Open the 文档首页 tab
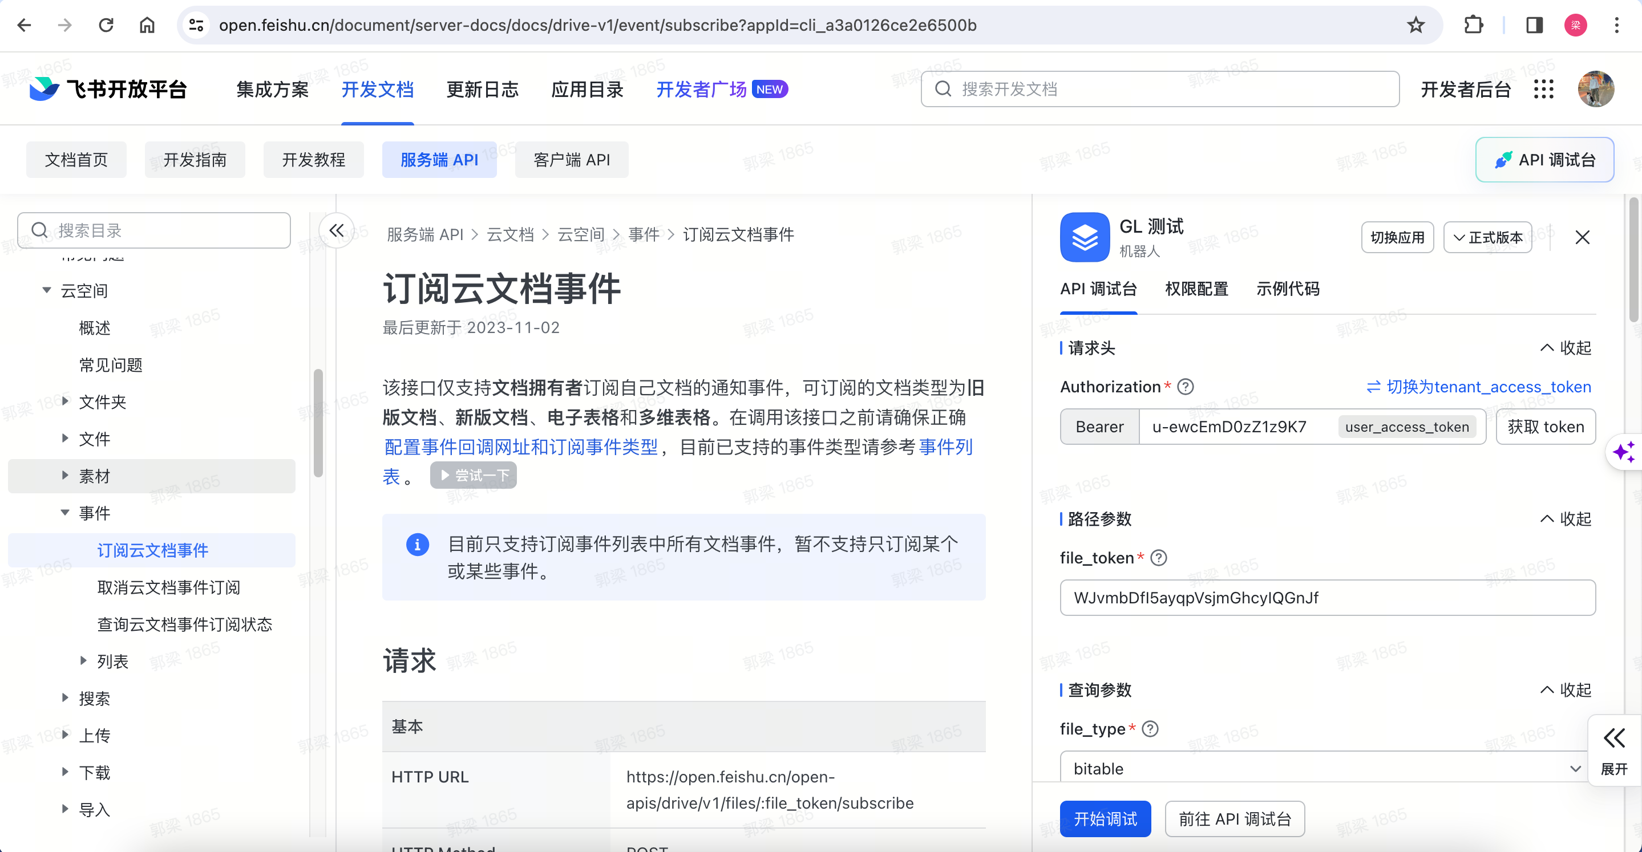This screenshot has height=852, width=1642. [76, 159]
